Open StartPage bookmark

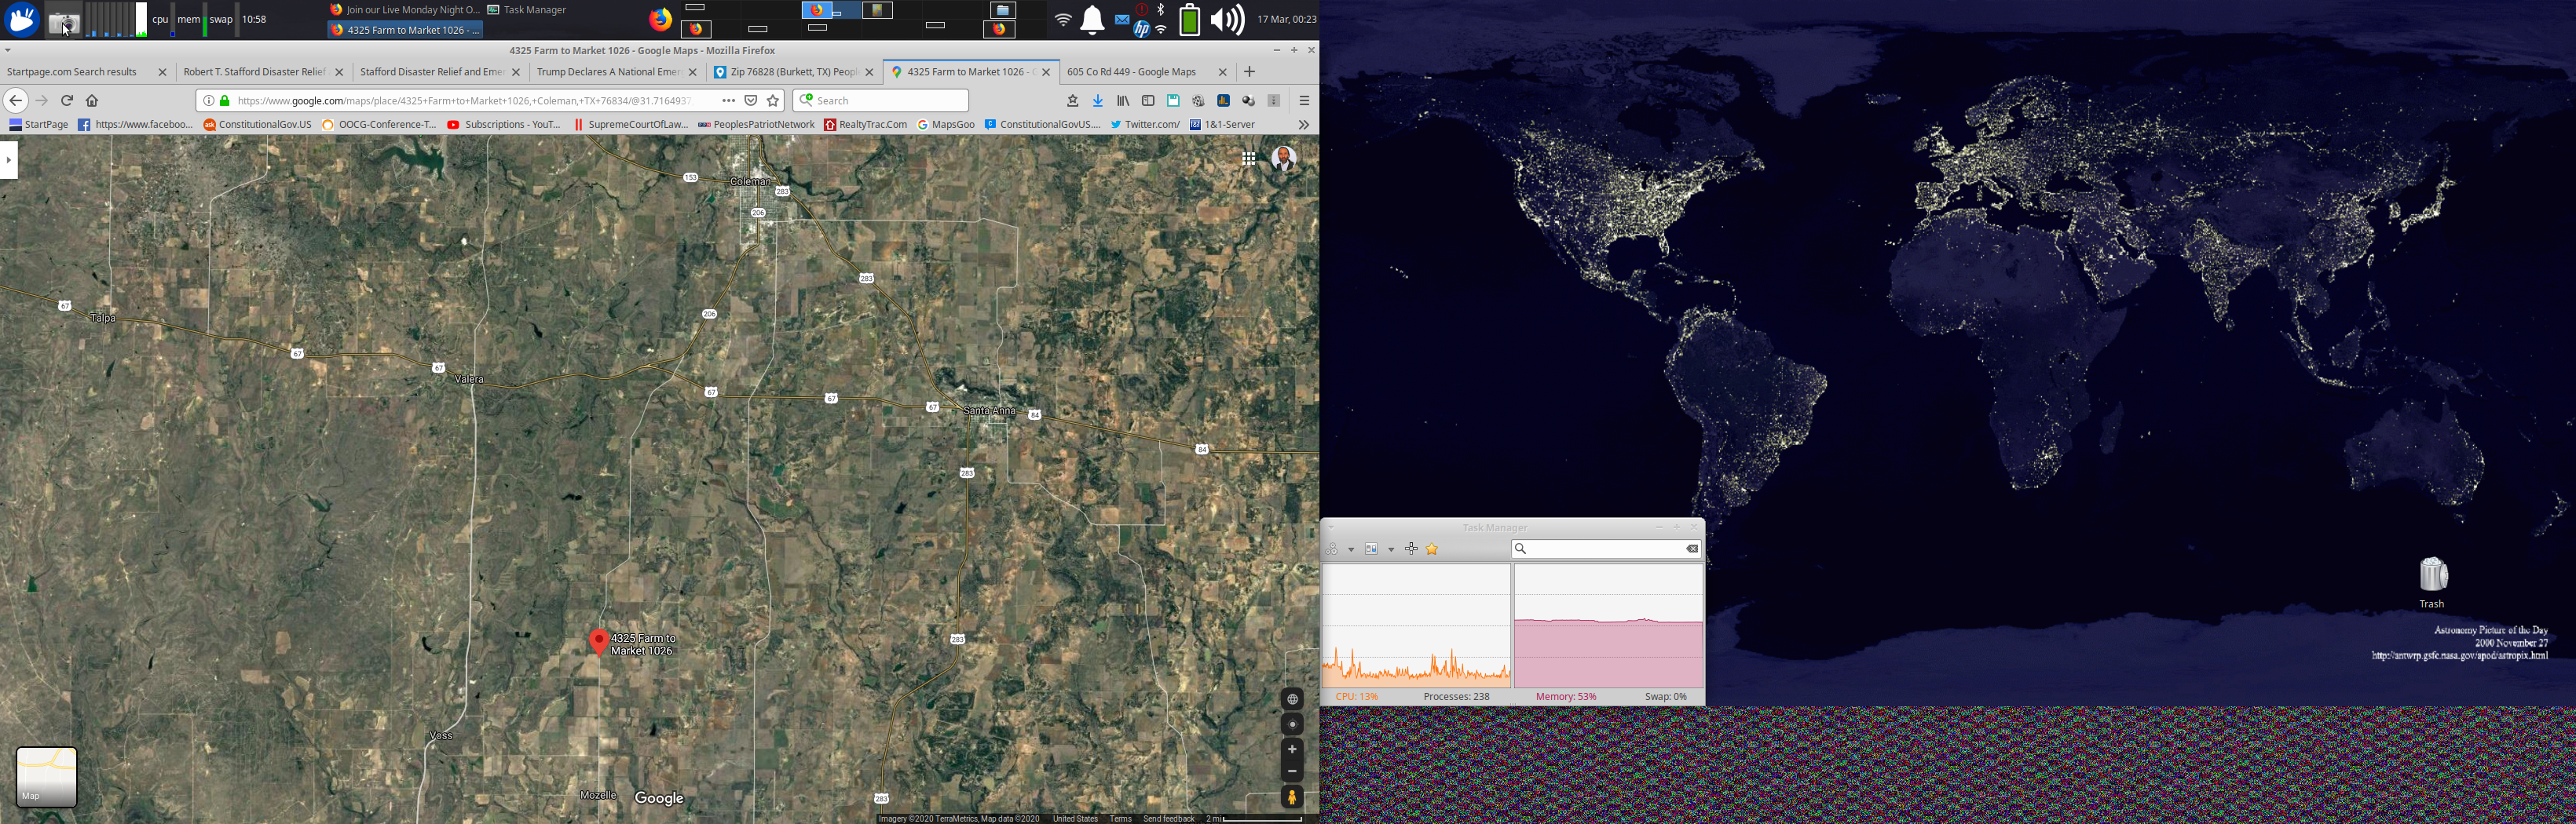tap(39, 125)
